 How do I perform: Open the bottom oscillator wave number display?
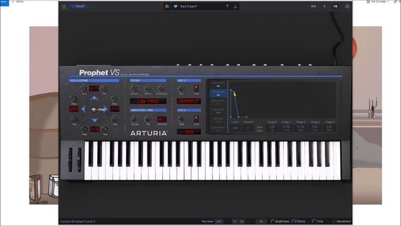(95, 129)
